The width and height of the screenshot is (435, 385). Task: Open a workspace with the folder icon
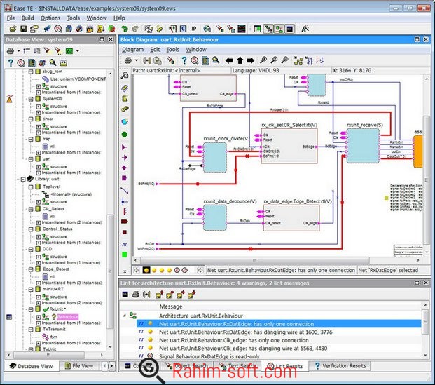click(x=13, y=29)
